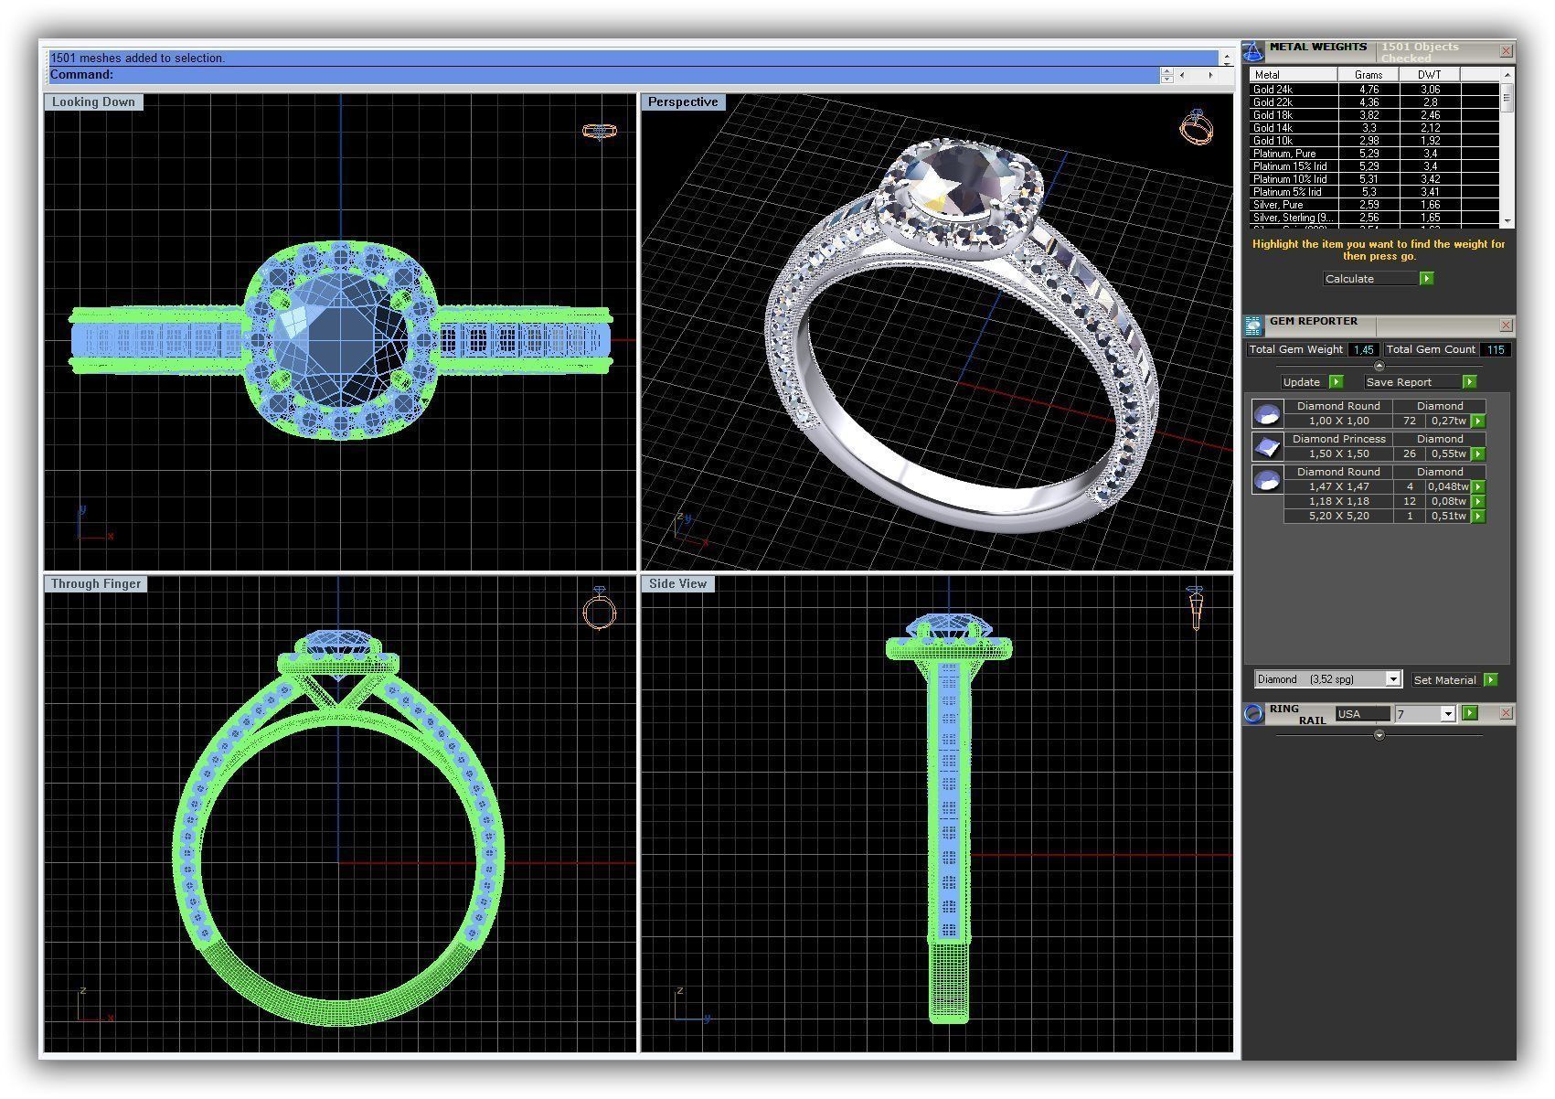1555x1099 pixels.
Task: Click the command history right arrow
Action: [x=1210, y=75]
